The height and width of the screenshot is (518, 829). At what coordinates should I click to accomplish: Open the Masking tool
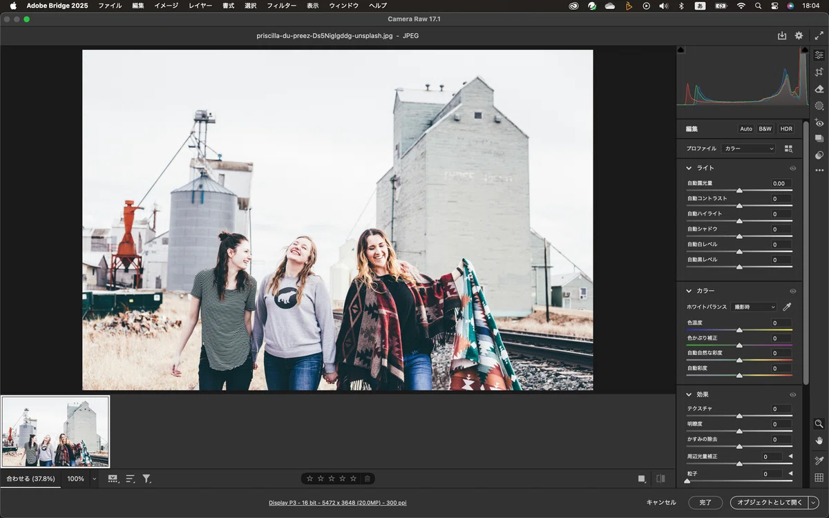pyautogui.click(x=819, y=106)
